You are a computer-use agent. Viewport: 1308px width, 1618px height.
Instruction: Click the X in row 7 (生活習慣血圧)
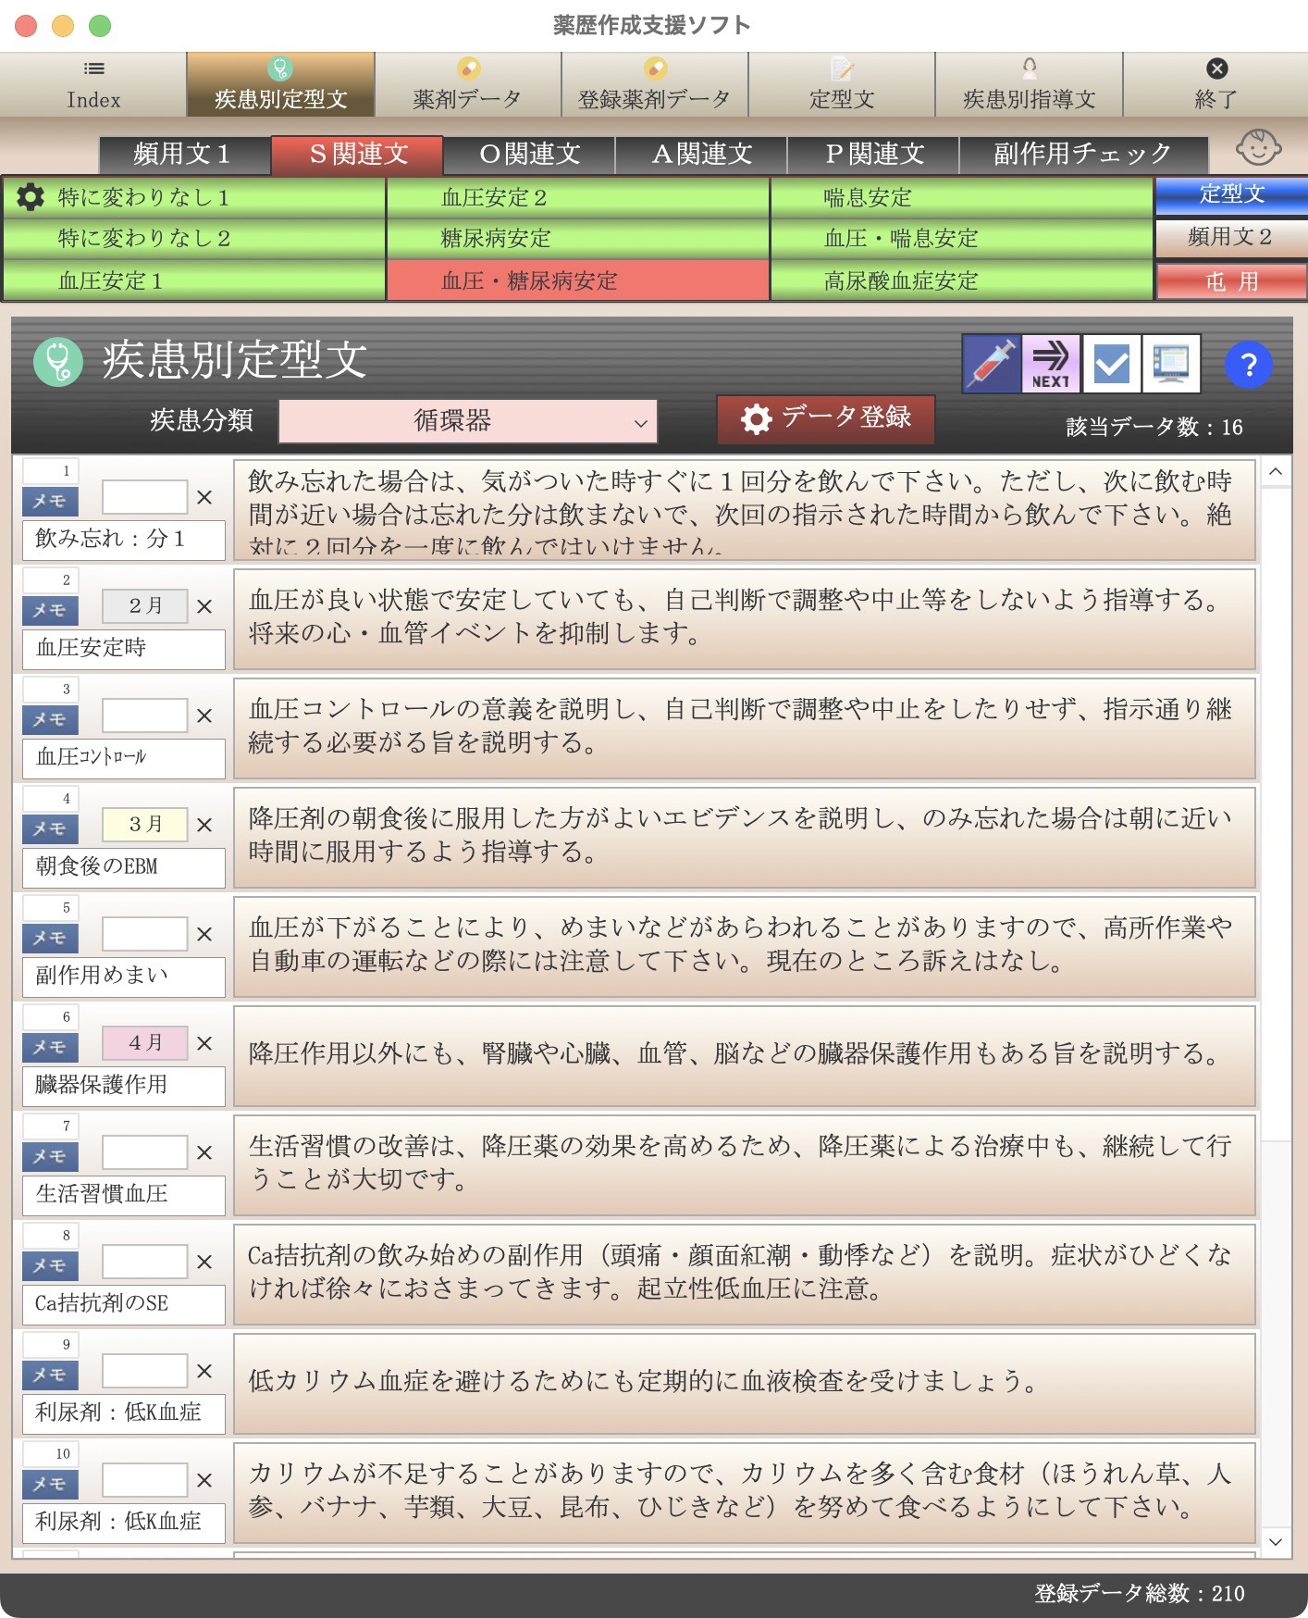[204, 1152]
